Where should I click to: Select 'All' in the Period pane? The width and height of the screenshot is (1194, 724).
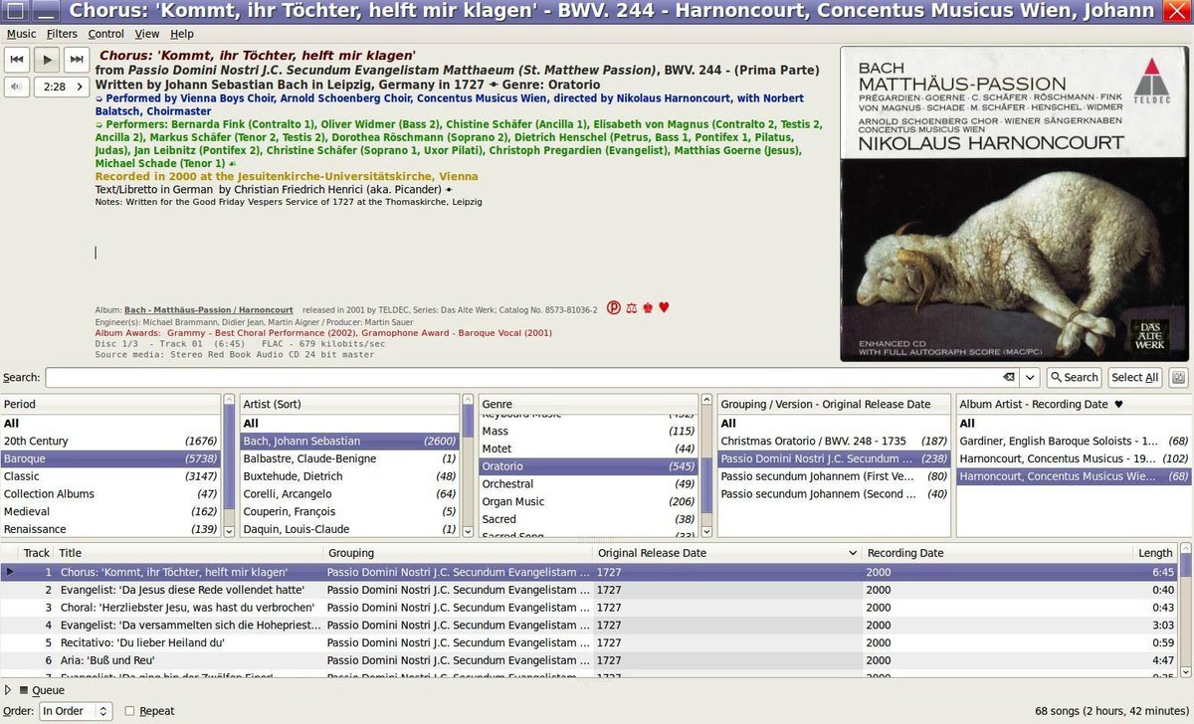click(x=110, y=424)
